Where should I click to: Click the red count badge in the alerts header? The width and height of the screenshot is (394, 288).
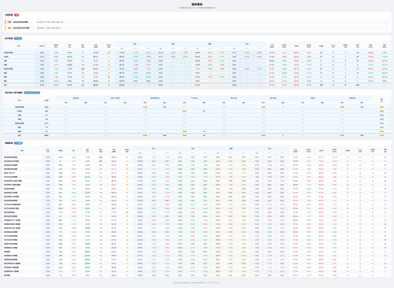17,15
